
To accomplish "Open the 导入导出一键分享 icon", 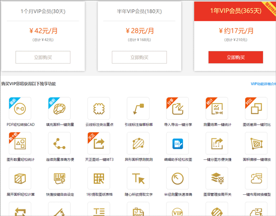I will (x=178, y=108).
